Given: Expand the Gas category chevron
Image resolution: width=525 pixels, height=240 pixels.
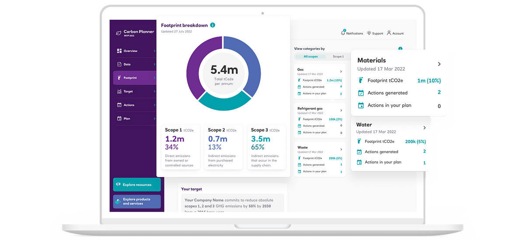Looking at the screenshot, I should tap(341, 71).
